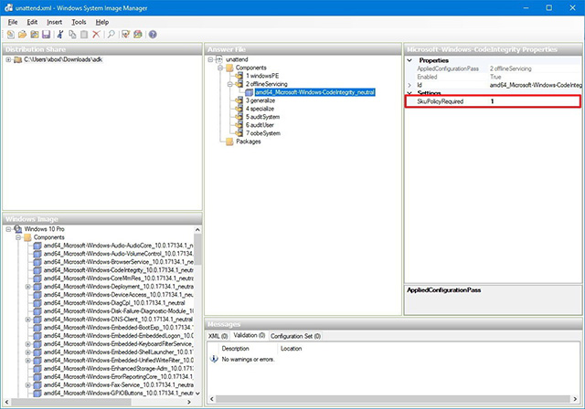Select Microsoft-Windows-Audio-VolumeControl component
This screenshot has width=585, height=409.
[x=118, y=254]
